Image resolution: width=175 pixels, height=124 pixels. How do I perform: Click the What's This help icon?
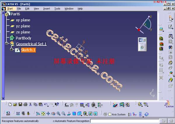(57, 104)
